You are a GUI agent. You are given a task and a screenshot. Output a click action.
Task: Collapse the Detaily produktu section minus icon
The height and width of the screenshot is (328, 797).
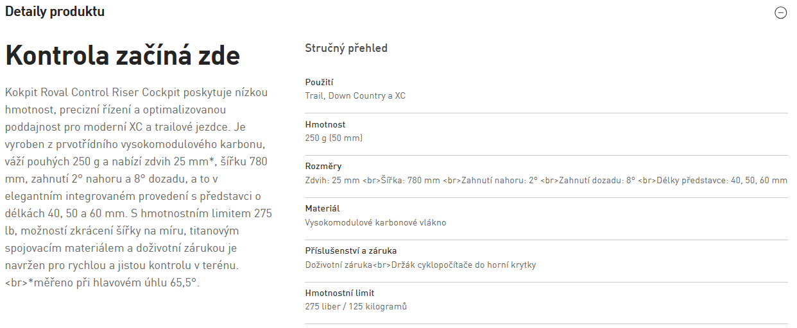tap(780, 13)
